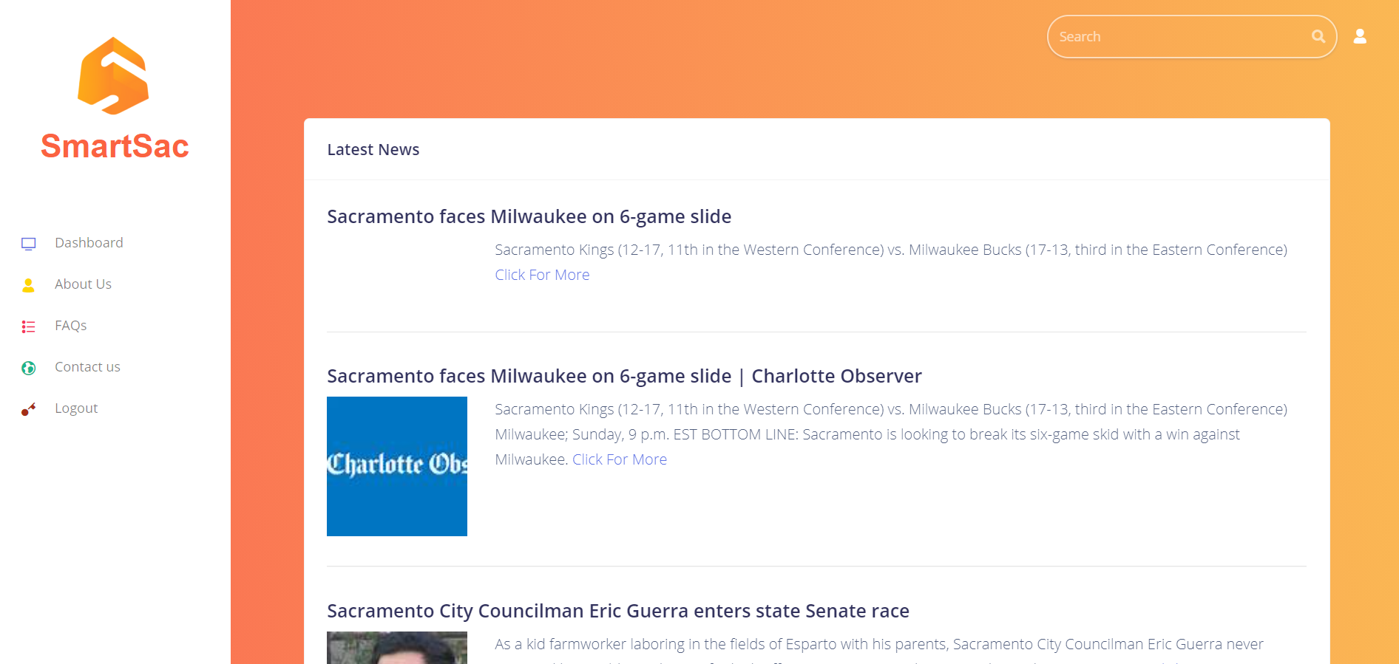
Task: Go to the FAQs page
Action: click(70, 326)
